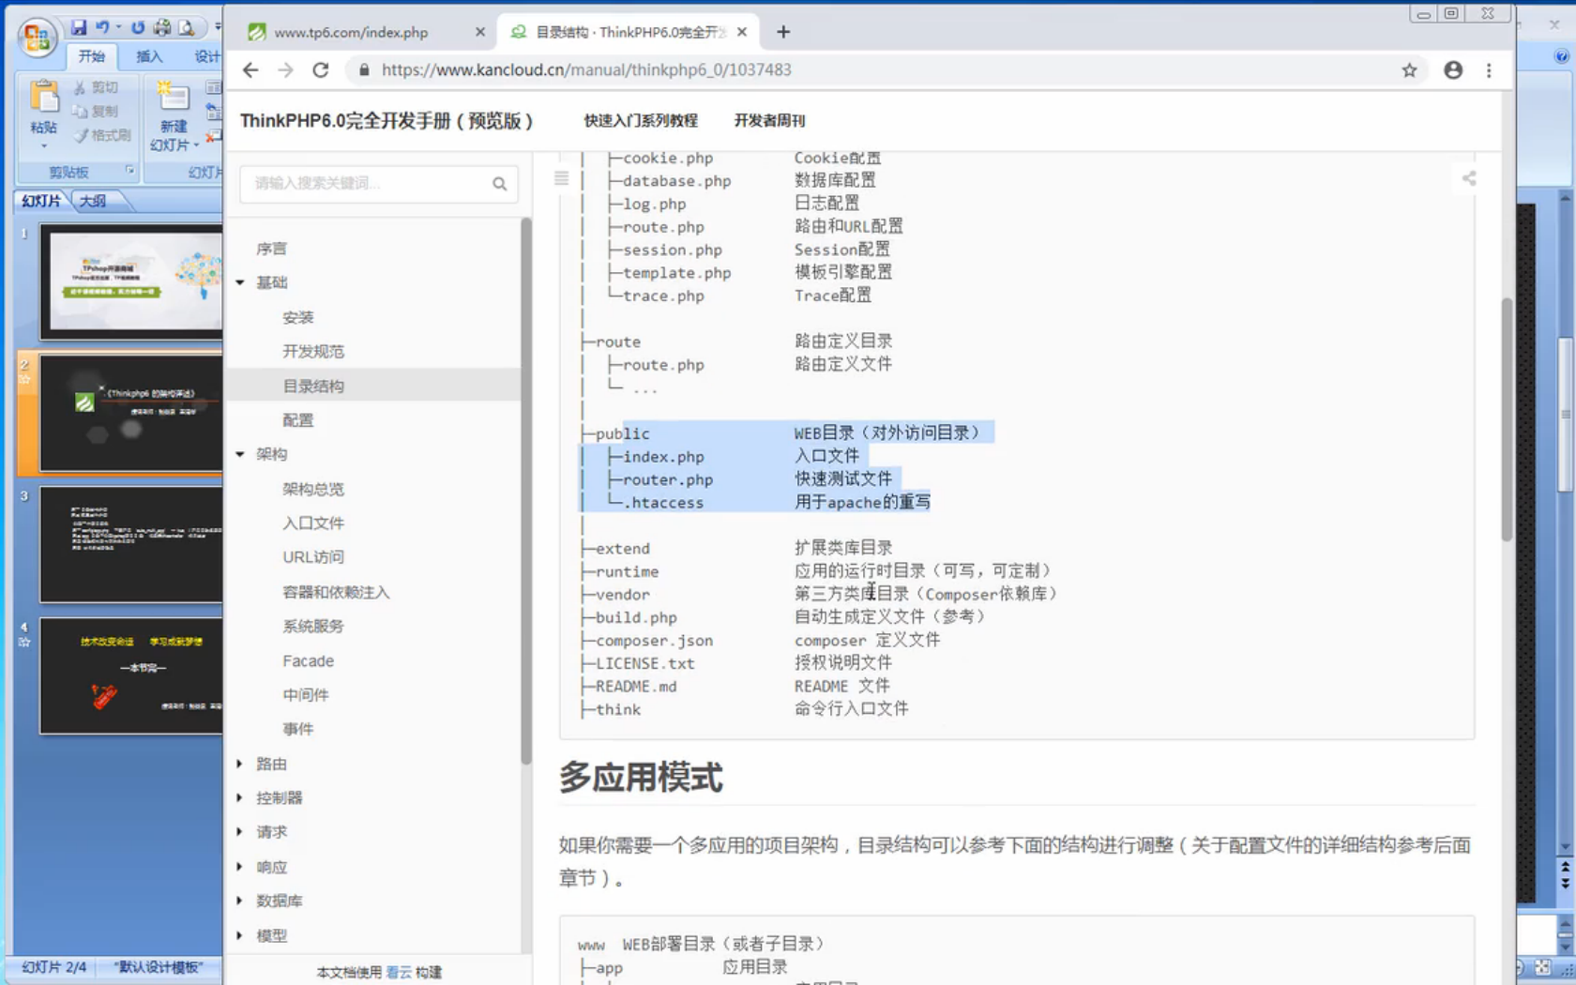Viewport: 1576px width, 985px height.
Task: Collapse the 基础 section
Action: click(240, 282)
